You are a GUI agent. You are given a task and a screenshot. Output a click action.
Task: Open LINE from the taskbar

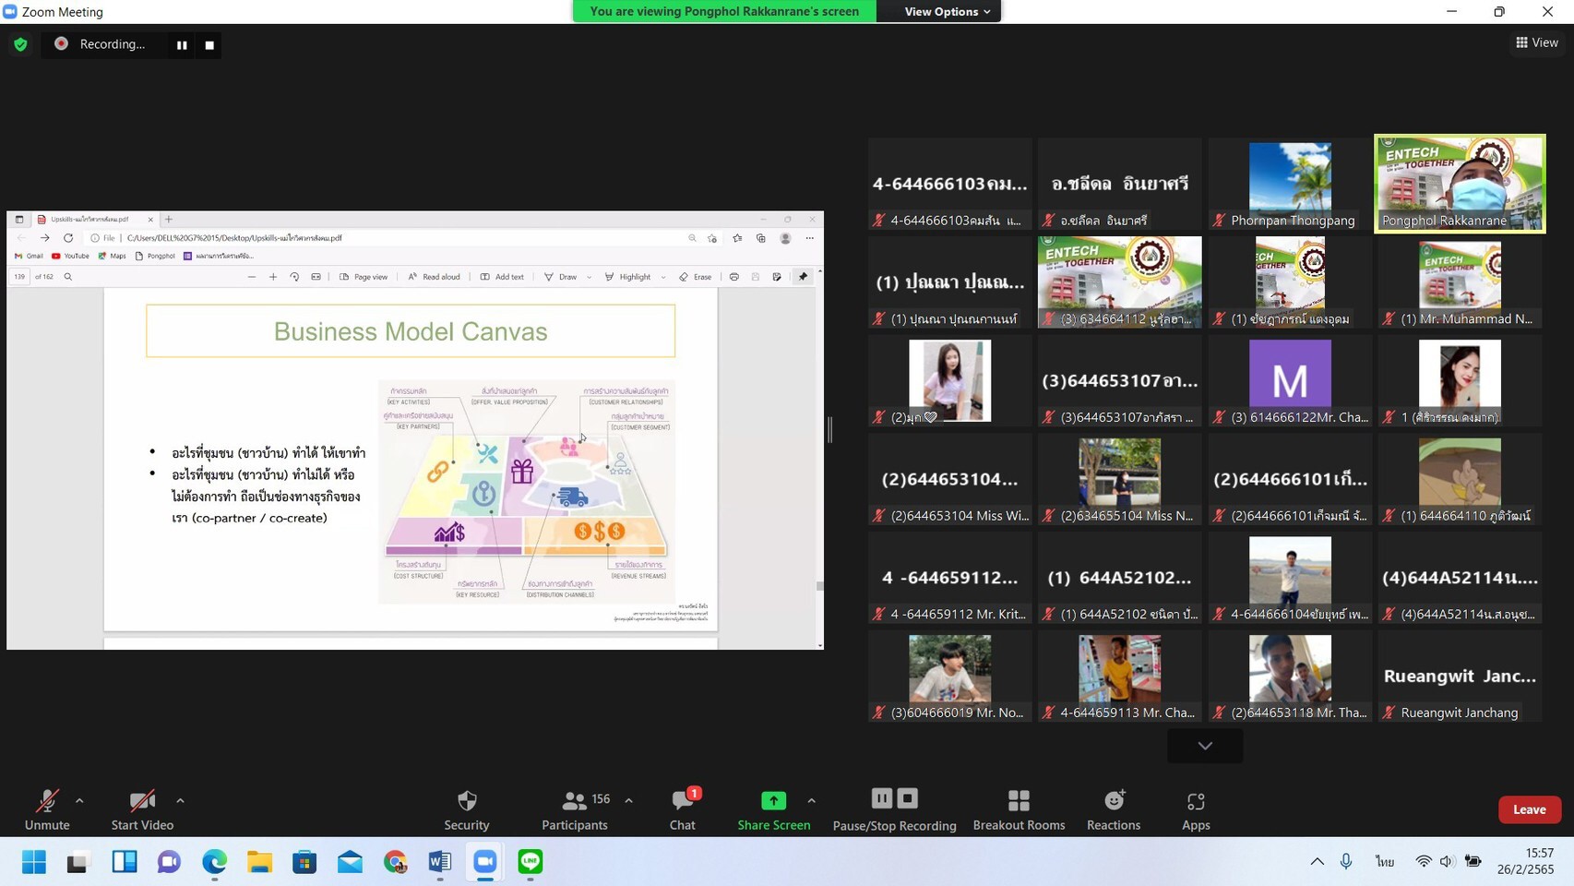531,862
